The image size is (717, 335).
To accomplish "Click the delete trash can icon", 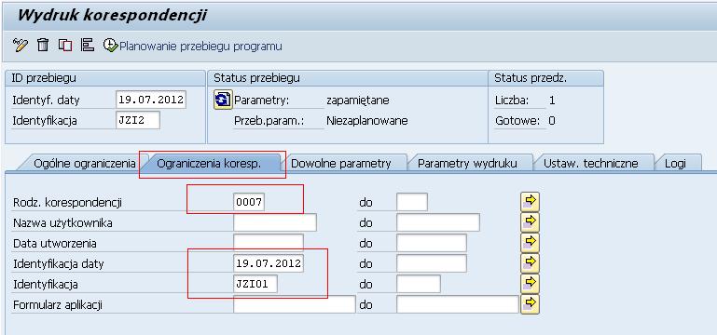I will pos(43,46).
